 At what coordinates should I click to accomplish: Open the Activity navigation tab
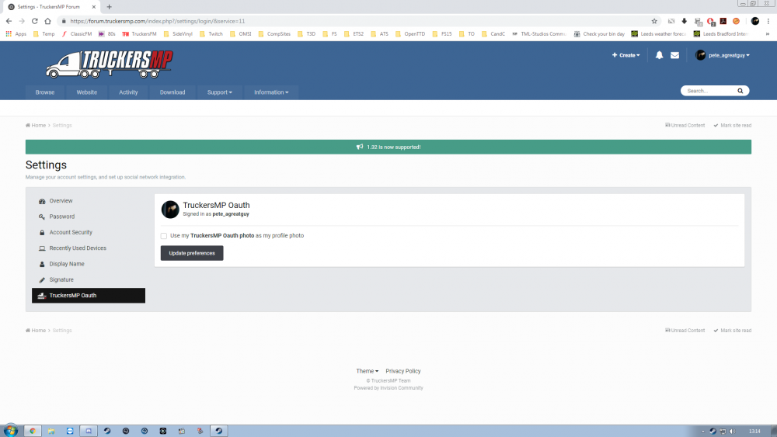click(x=128, y=92)
